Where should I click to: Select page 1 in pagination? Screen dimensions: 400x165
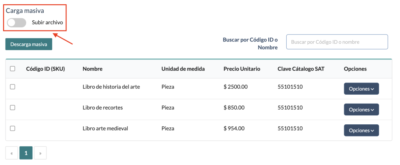pos(26,153)
